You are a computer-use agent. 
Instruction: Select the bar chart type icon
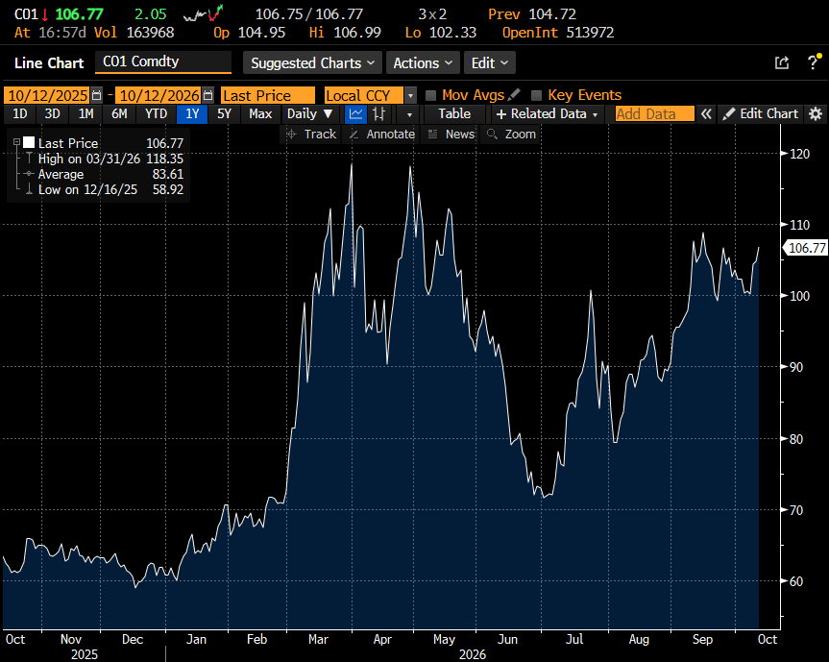click(x=378, y=113)
